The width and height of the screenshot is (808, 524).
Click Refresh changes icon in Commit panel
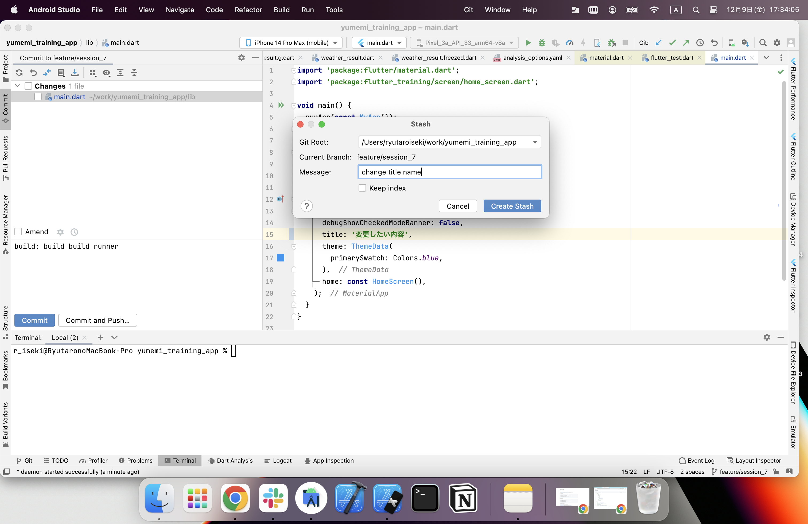tap(19, 73)
